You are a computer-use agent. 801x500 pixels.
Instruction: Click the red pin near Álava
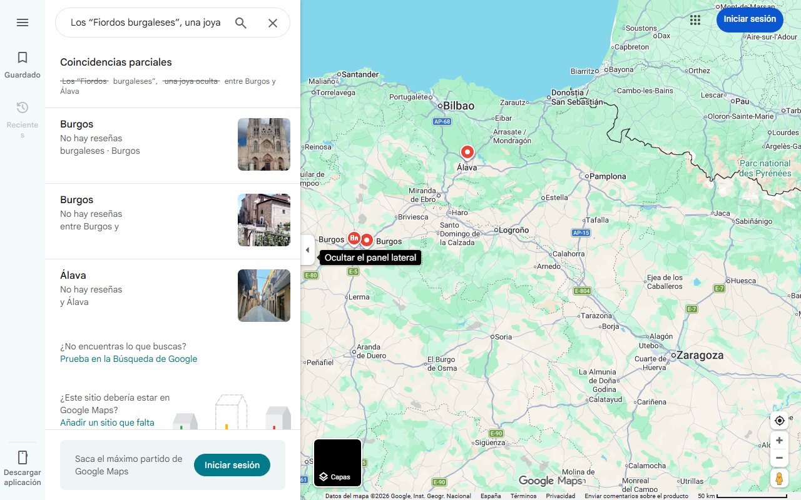pos(467,151)
